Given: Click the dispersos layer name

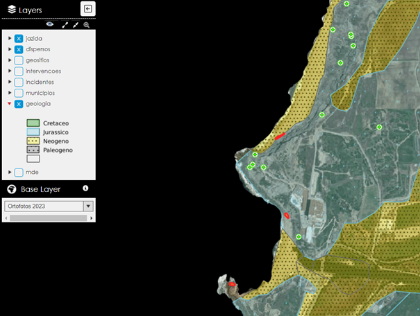Looking at the screenshot, I should 38,49.
